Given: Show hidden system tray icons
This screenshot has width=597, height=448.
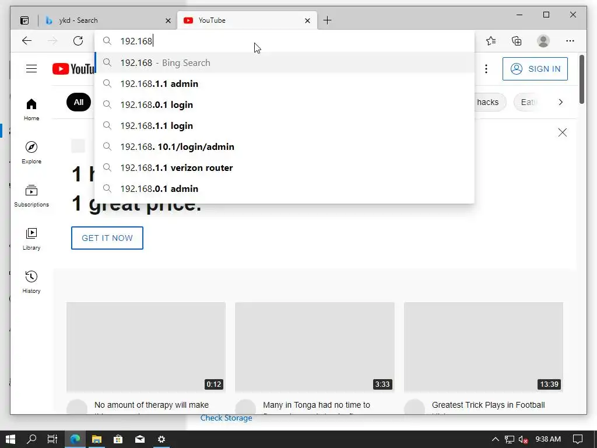Looking at the screenshot, I should pos(495,439).
